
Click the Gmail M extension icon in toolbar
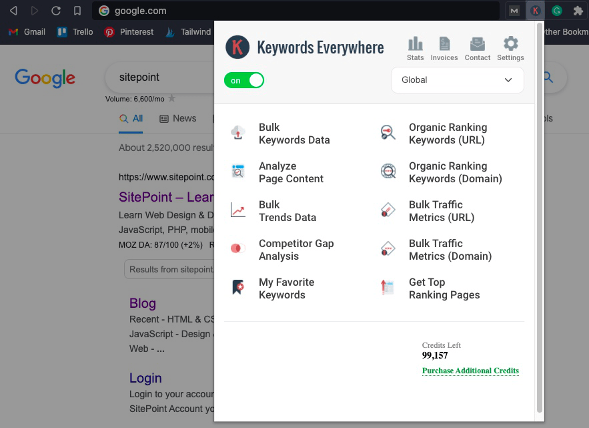(514, 11)
